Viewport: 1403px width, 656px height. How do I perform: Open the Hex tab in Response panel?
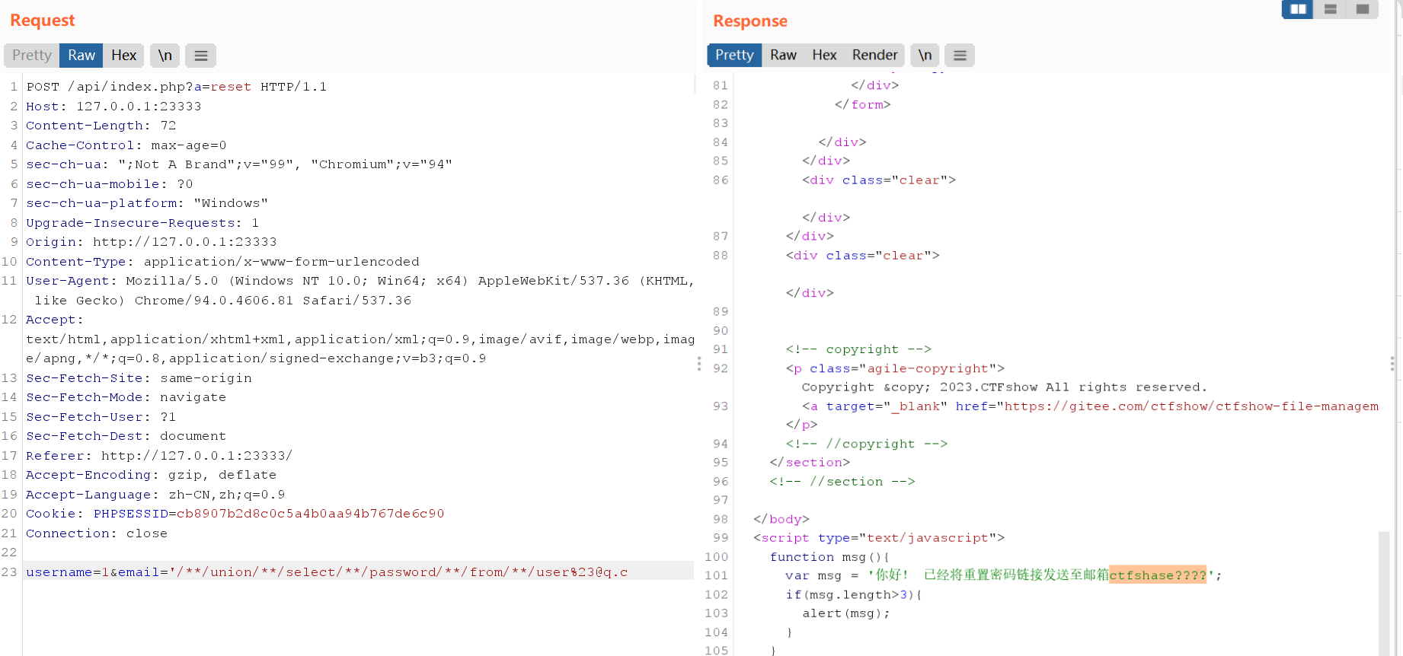tap(824, 55)
